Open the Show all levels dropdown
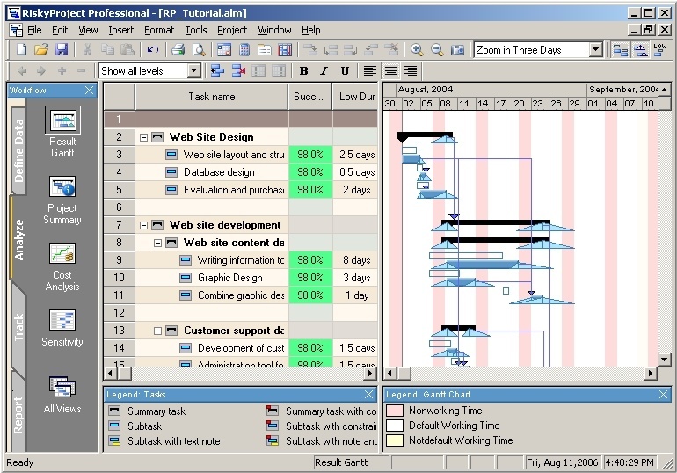677x473 pixels. pyautogui.click(x=193, y=71)
